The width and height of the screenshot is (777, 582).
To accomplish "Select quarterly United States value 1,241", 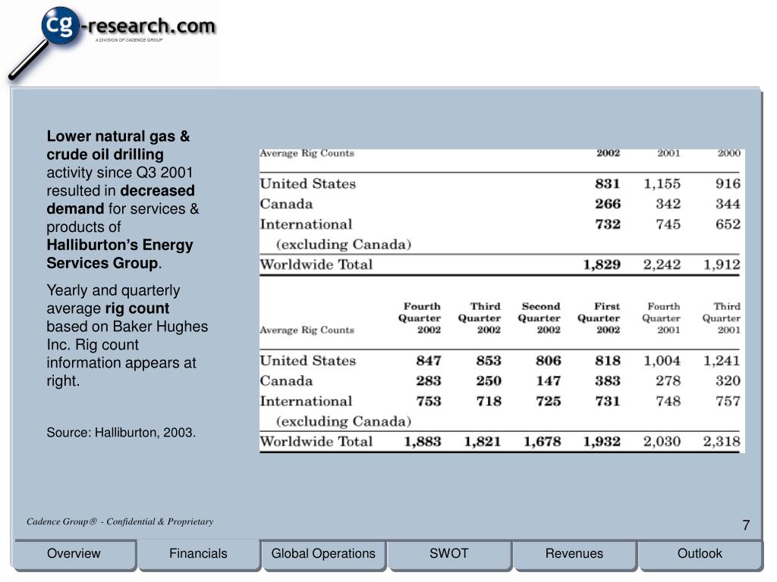I will pyautogui.click(x=722, y=361).
